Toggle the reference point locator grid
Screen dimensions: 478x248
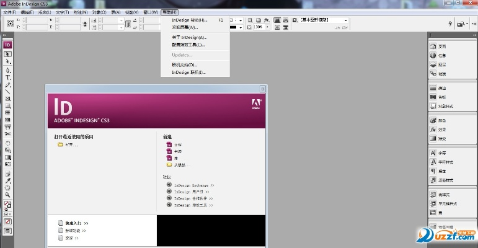tap(11, 24)
